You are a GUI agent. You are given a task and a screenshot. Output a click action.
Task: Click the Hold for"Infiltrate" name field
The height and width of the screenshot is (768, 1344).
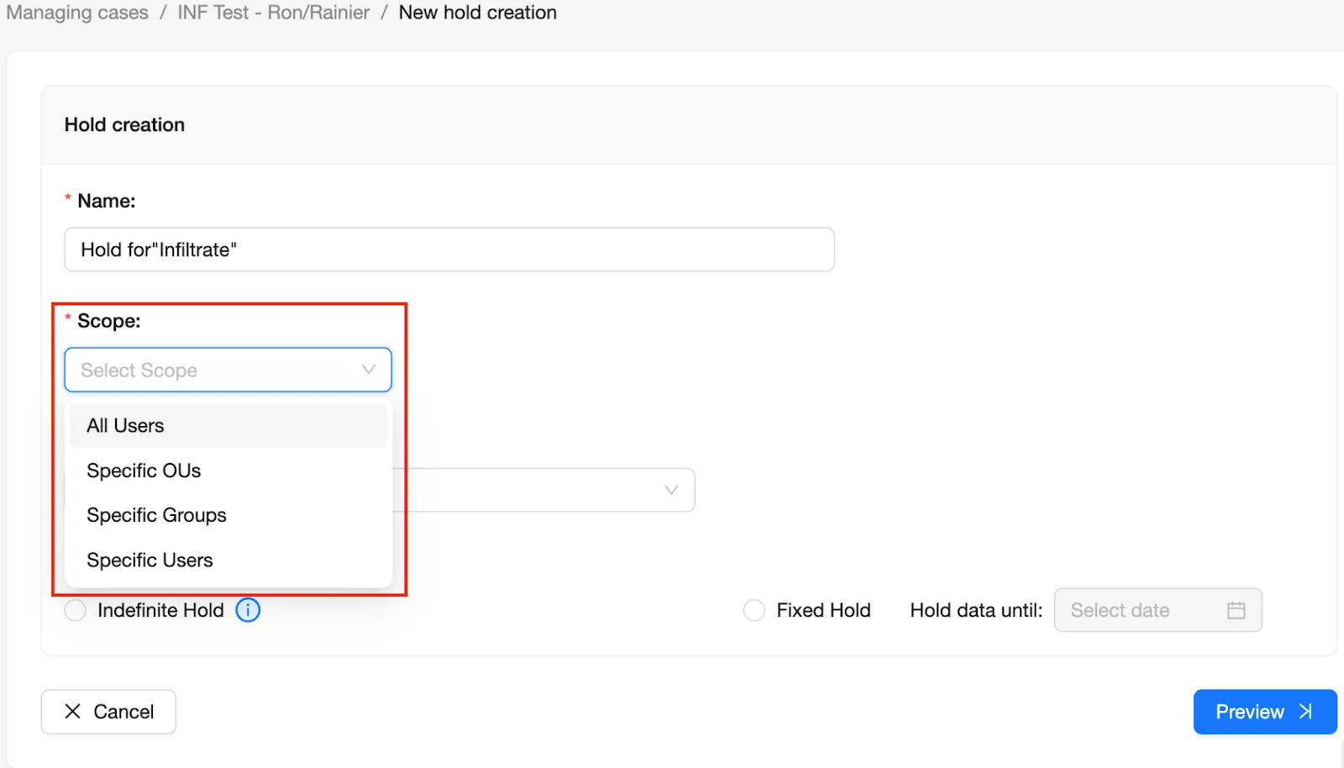pos(449,249)
